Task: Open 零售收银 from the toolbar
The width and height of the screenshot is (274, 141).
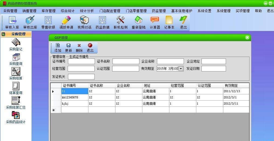Action: click(48, 22)
